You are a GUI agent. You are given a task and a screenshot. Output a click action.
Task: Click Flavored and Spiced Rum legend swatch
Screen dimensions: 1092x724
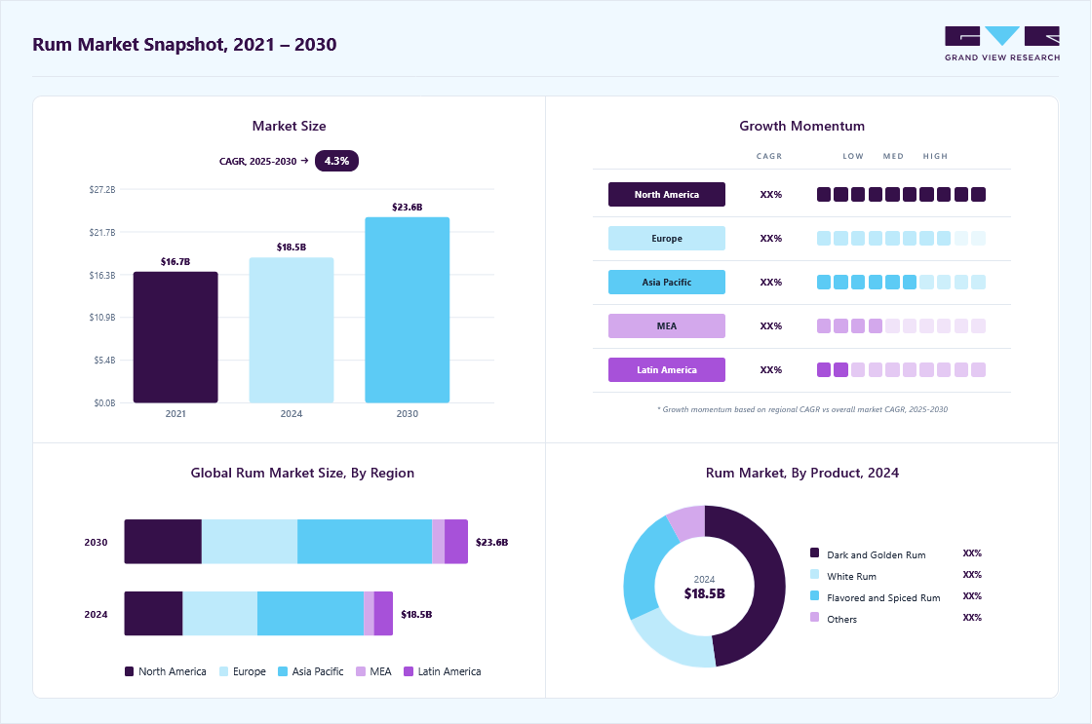click(815, 596)
